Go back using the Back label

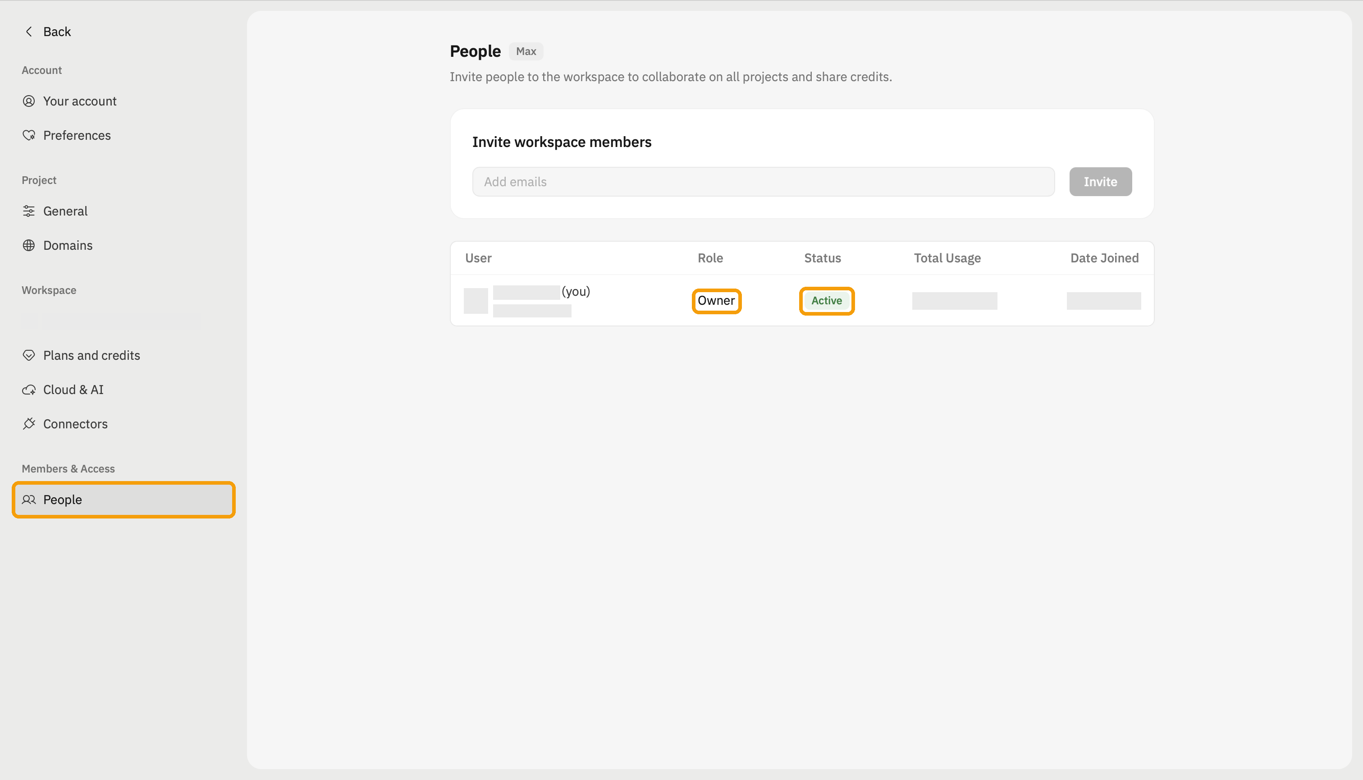click(57, 32)
